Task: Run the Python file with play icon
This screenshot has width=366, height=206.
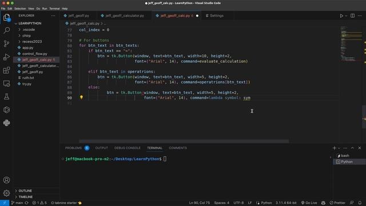Action: (341, 16)
